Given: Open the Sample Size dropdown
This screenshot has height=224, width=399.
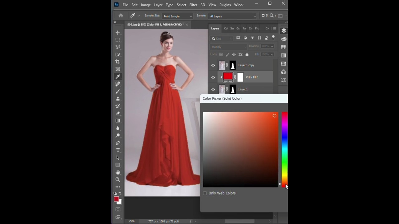Looking at the screenshot, I should pos(178,16).
